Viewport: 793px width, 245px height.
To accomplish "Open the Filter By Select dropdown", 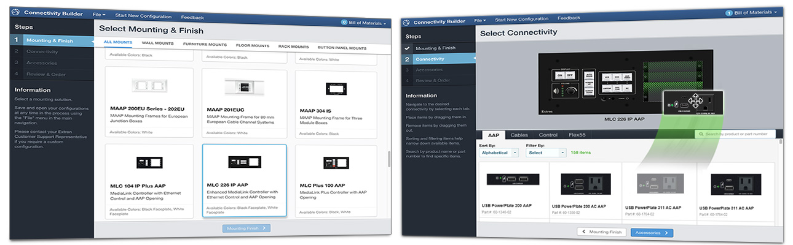I will (545, 153).
